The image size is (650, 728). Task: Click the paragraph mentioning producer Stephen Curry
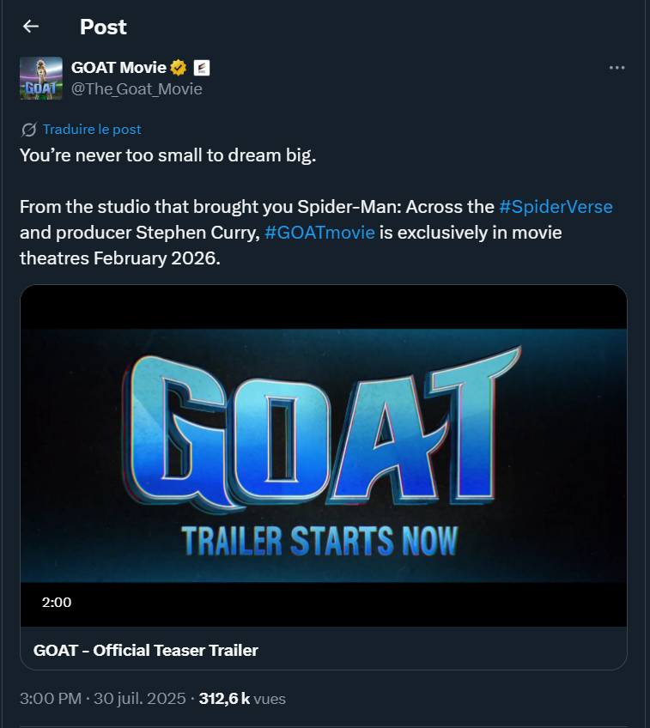(x=258, y=233)
